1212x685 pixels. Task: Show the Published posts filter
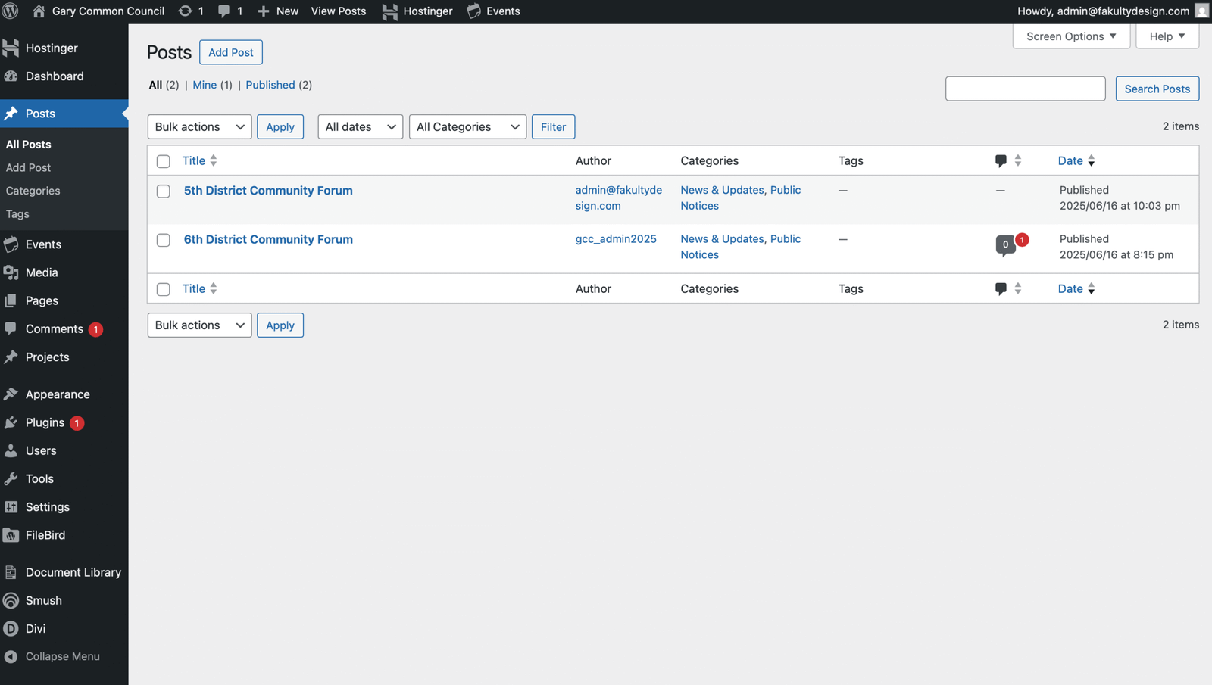(270, 85)
